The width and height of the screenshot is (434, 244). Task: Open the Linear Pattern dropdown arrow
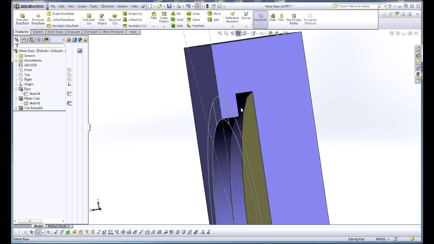coord(164,26)
